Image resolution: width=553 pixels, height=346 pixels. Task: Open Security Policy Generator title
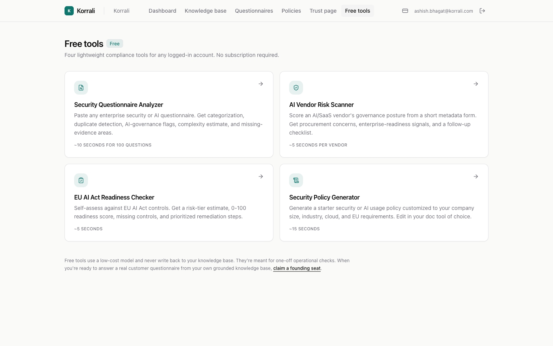pyautogui.click(x=325, y=197)
